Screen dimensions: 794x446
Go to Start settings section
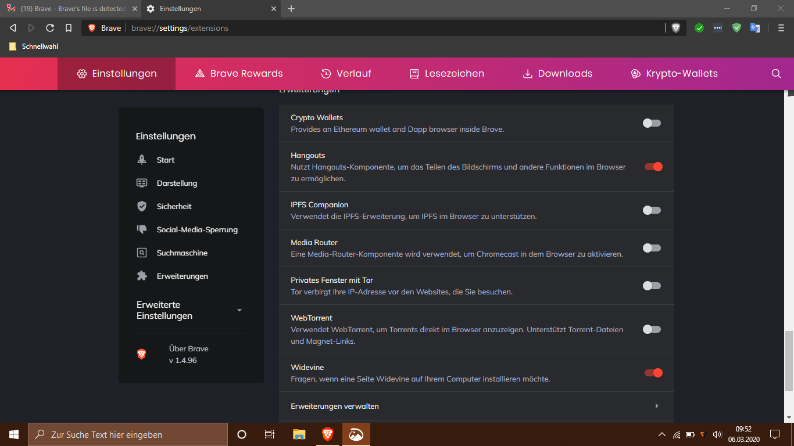point(166,160)
